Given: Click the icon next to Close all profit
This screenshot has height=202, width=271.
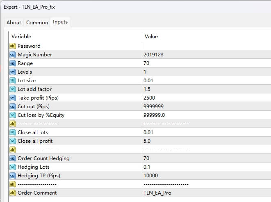Looking at the screenshot, I should 12,141.
